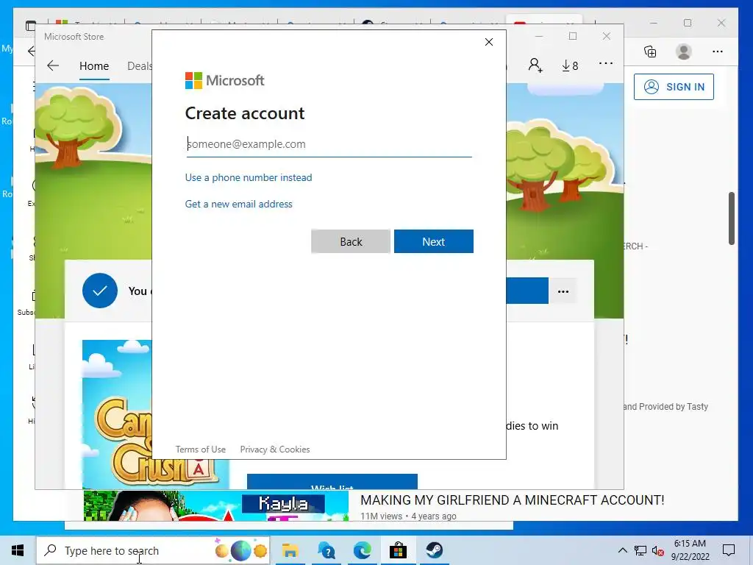Select the Home tab in Microsoft Store
This screenshot has width=753, height=565.
94,65
